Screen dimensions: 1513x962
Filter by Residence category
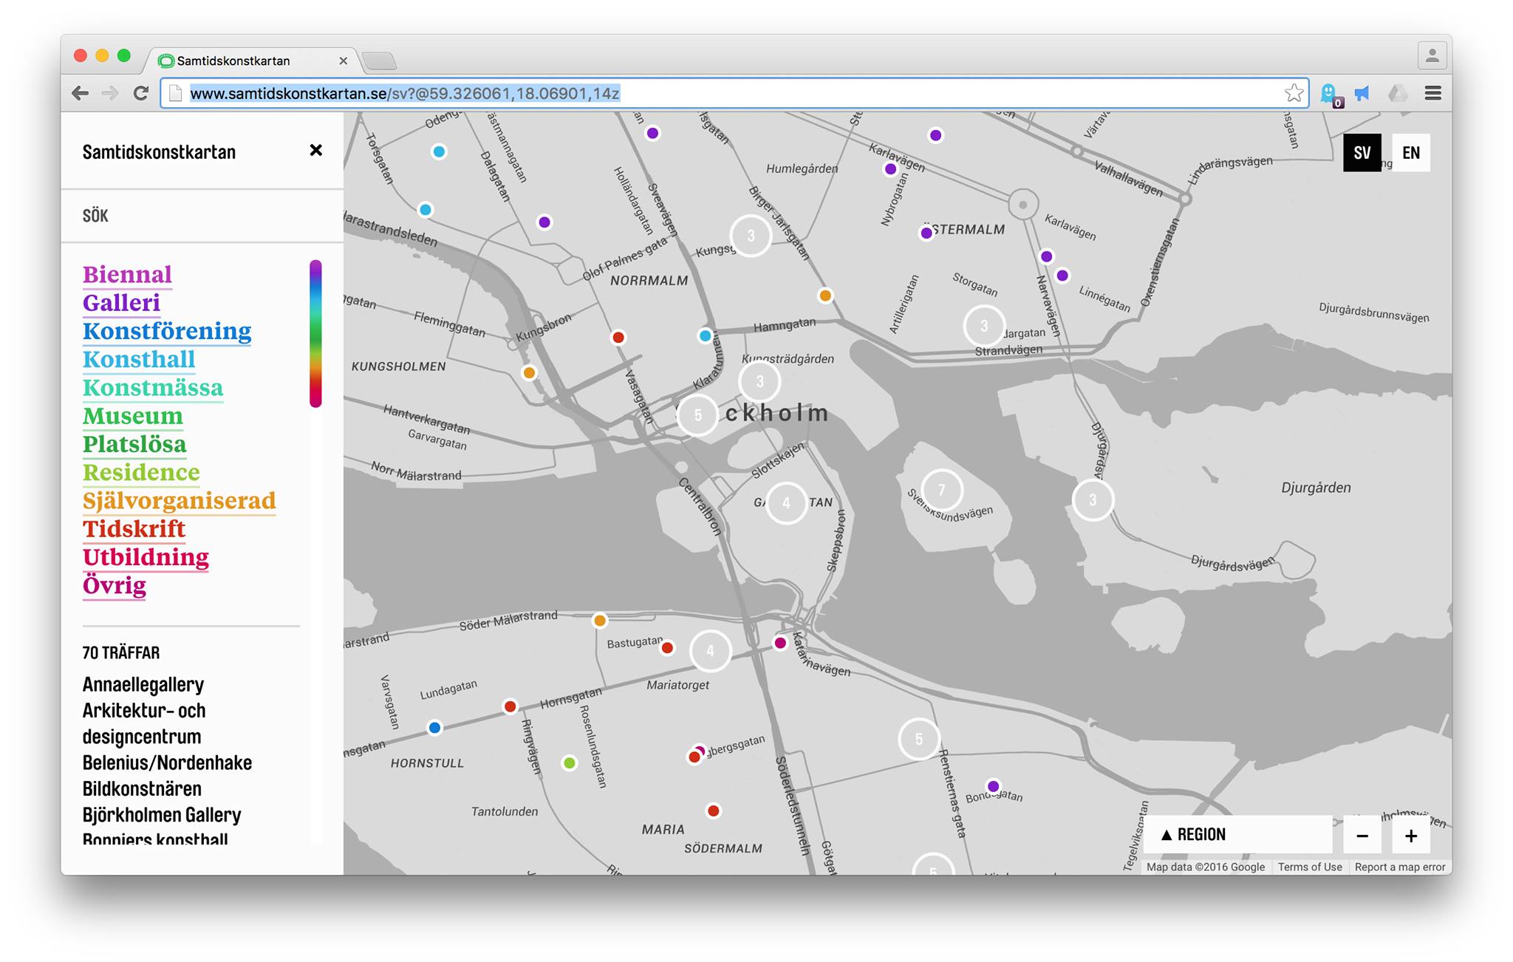pyautogui.click(x=141, y=472)
